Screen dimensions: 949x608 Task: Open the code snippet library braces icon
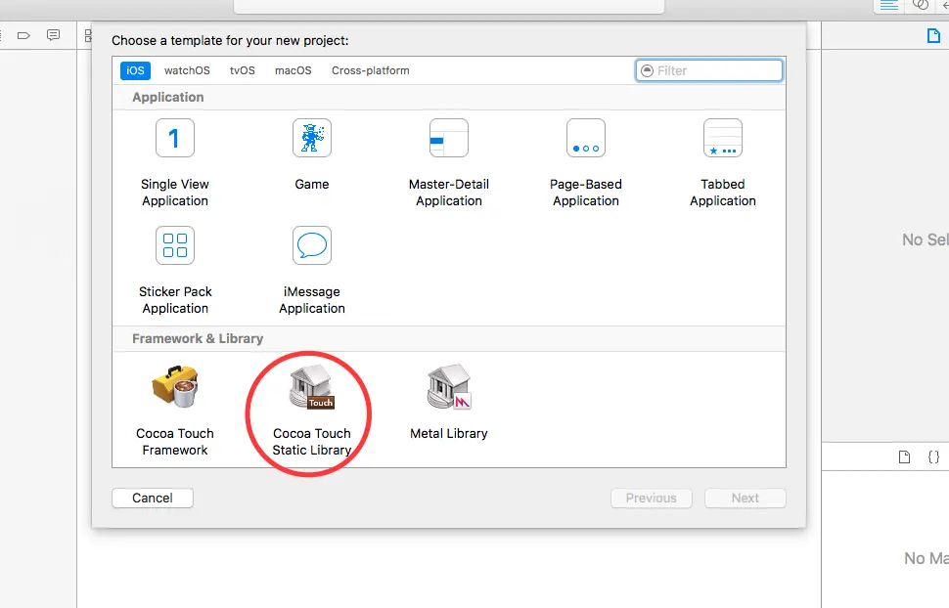934,456
